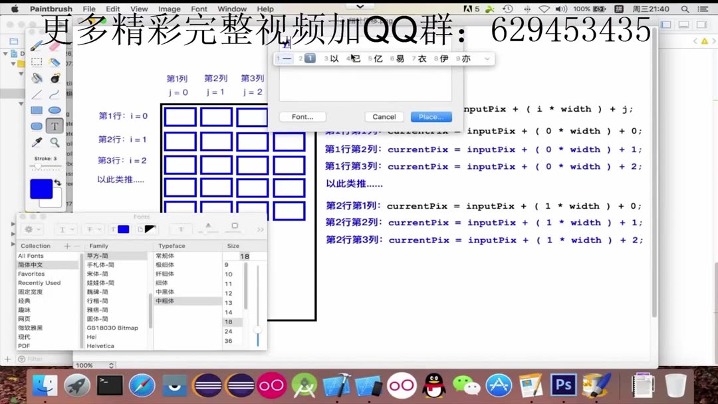Open the Font menu
718x404 pixels.
click(199, 9)
